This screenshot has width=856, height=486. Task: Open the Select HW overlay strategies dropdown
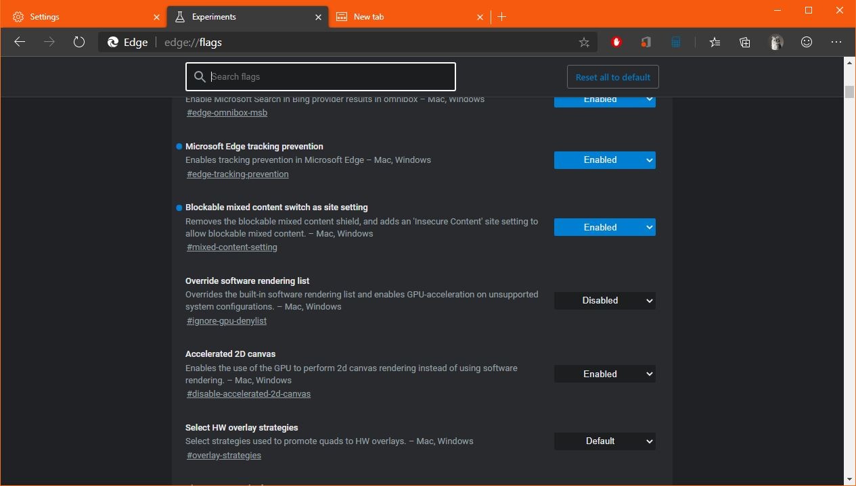(x=604, y=441)
